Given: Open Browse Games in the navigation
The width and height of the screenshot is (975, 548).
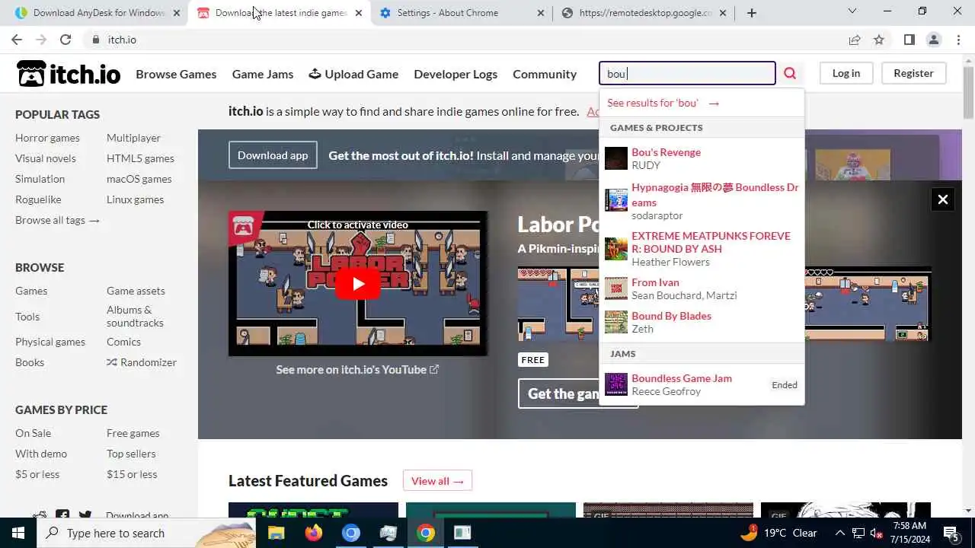Looking at the screenshot, I should (x=176, y=74).
